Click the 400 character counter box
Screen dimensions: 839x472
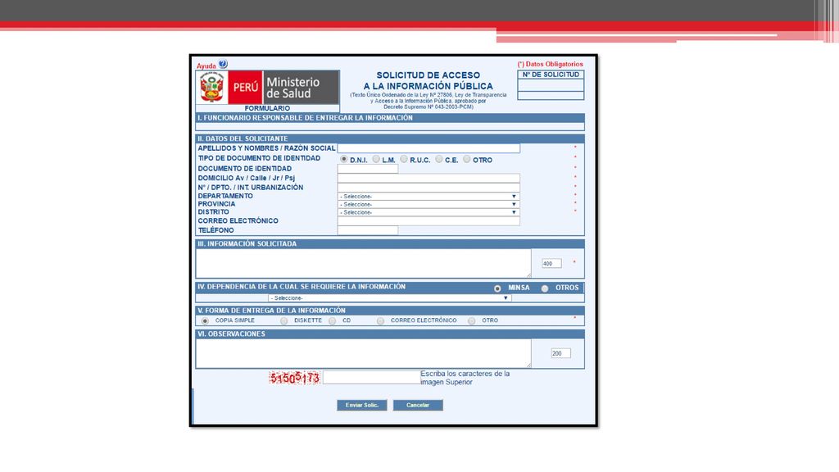coord(551,263)
